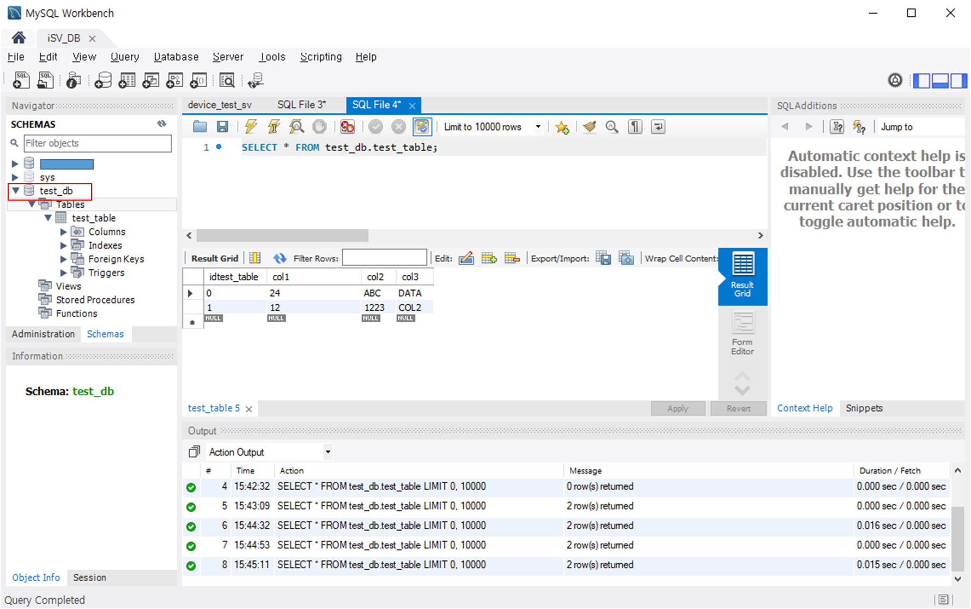
Task: Toggle bottom output panel visibility
Action: pos(940,81)
